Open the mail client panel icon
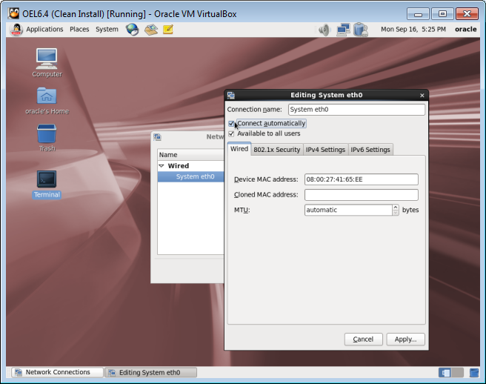 click(x=151, y=30)
